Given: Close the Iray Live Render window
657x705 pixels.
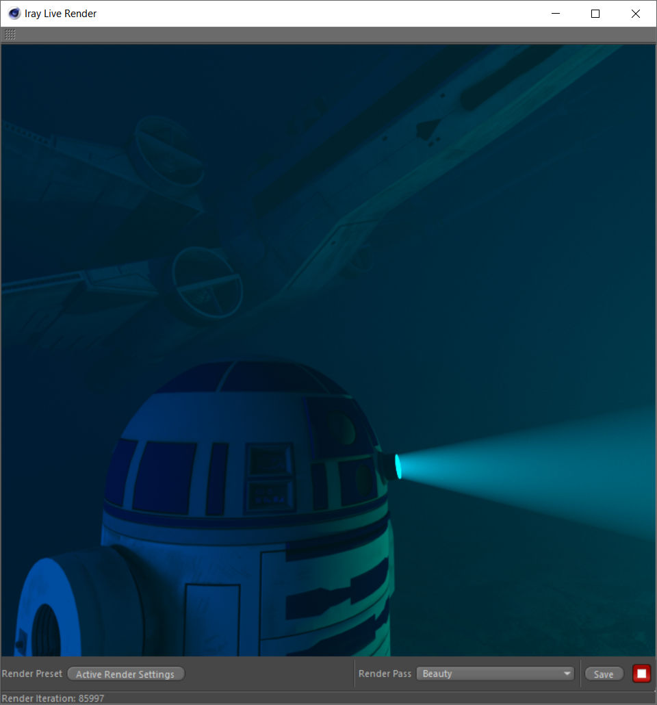Looking at the screenshot, I should click(635, 14).
